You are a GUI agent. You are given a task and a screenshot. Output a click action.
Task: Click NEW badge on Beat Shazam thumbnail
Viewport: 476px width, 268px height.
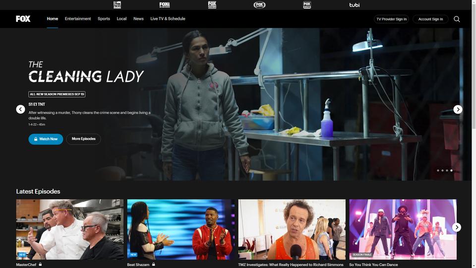click(133, 255)
